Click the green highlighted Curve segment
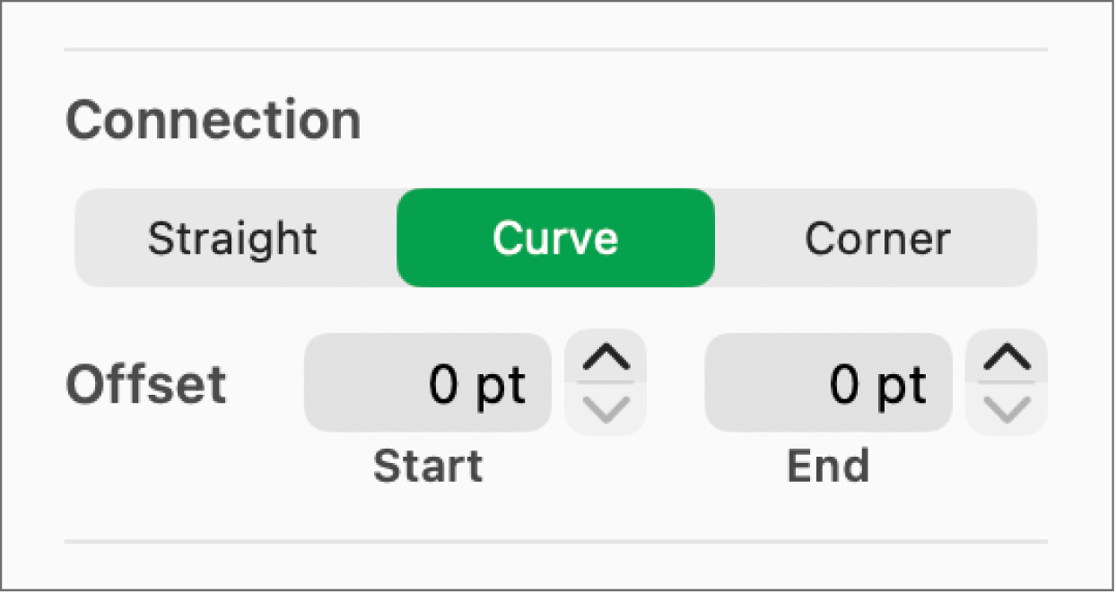Screen dimensions: 1116x594 pos(555,239)
